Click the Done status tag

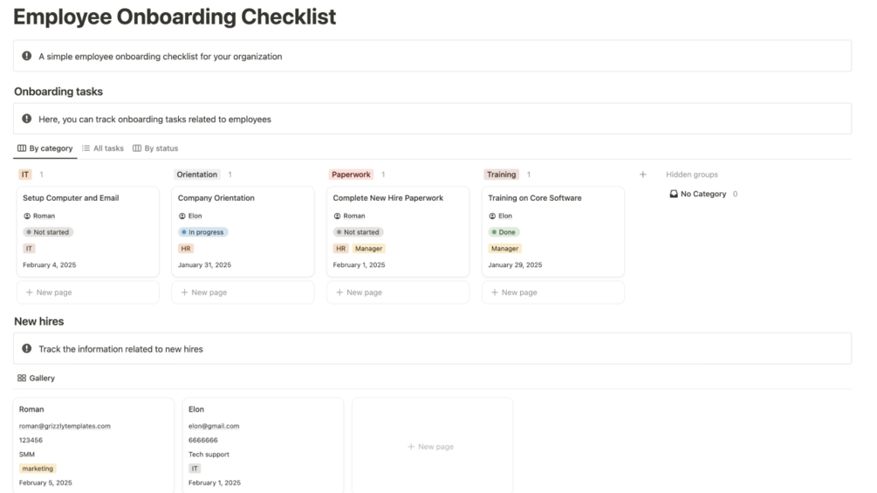point(504,232)
